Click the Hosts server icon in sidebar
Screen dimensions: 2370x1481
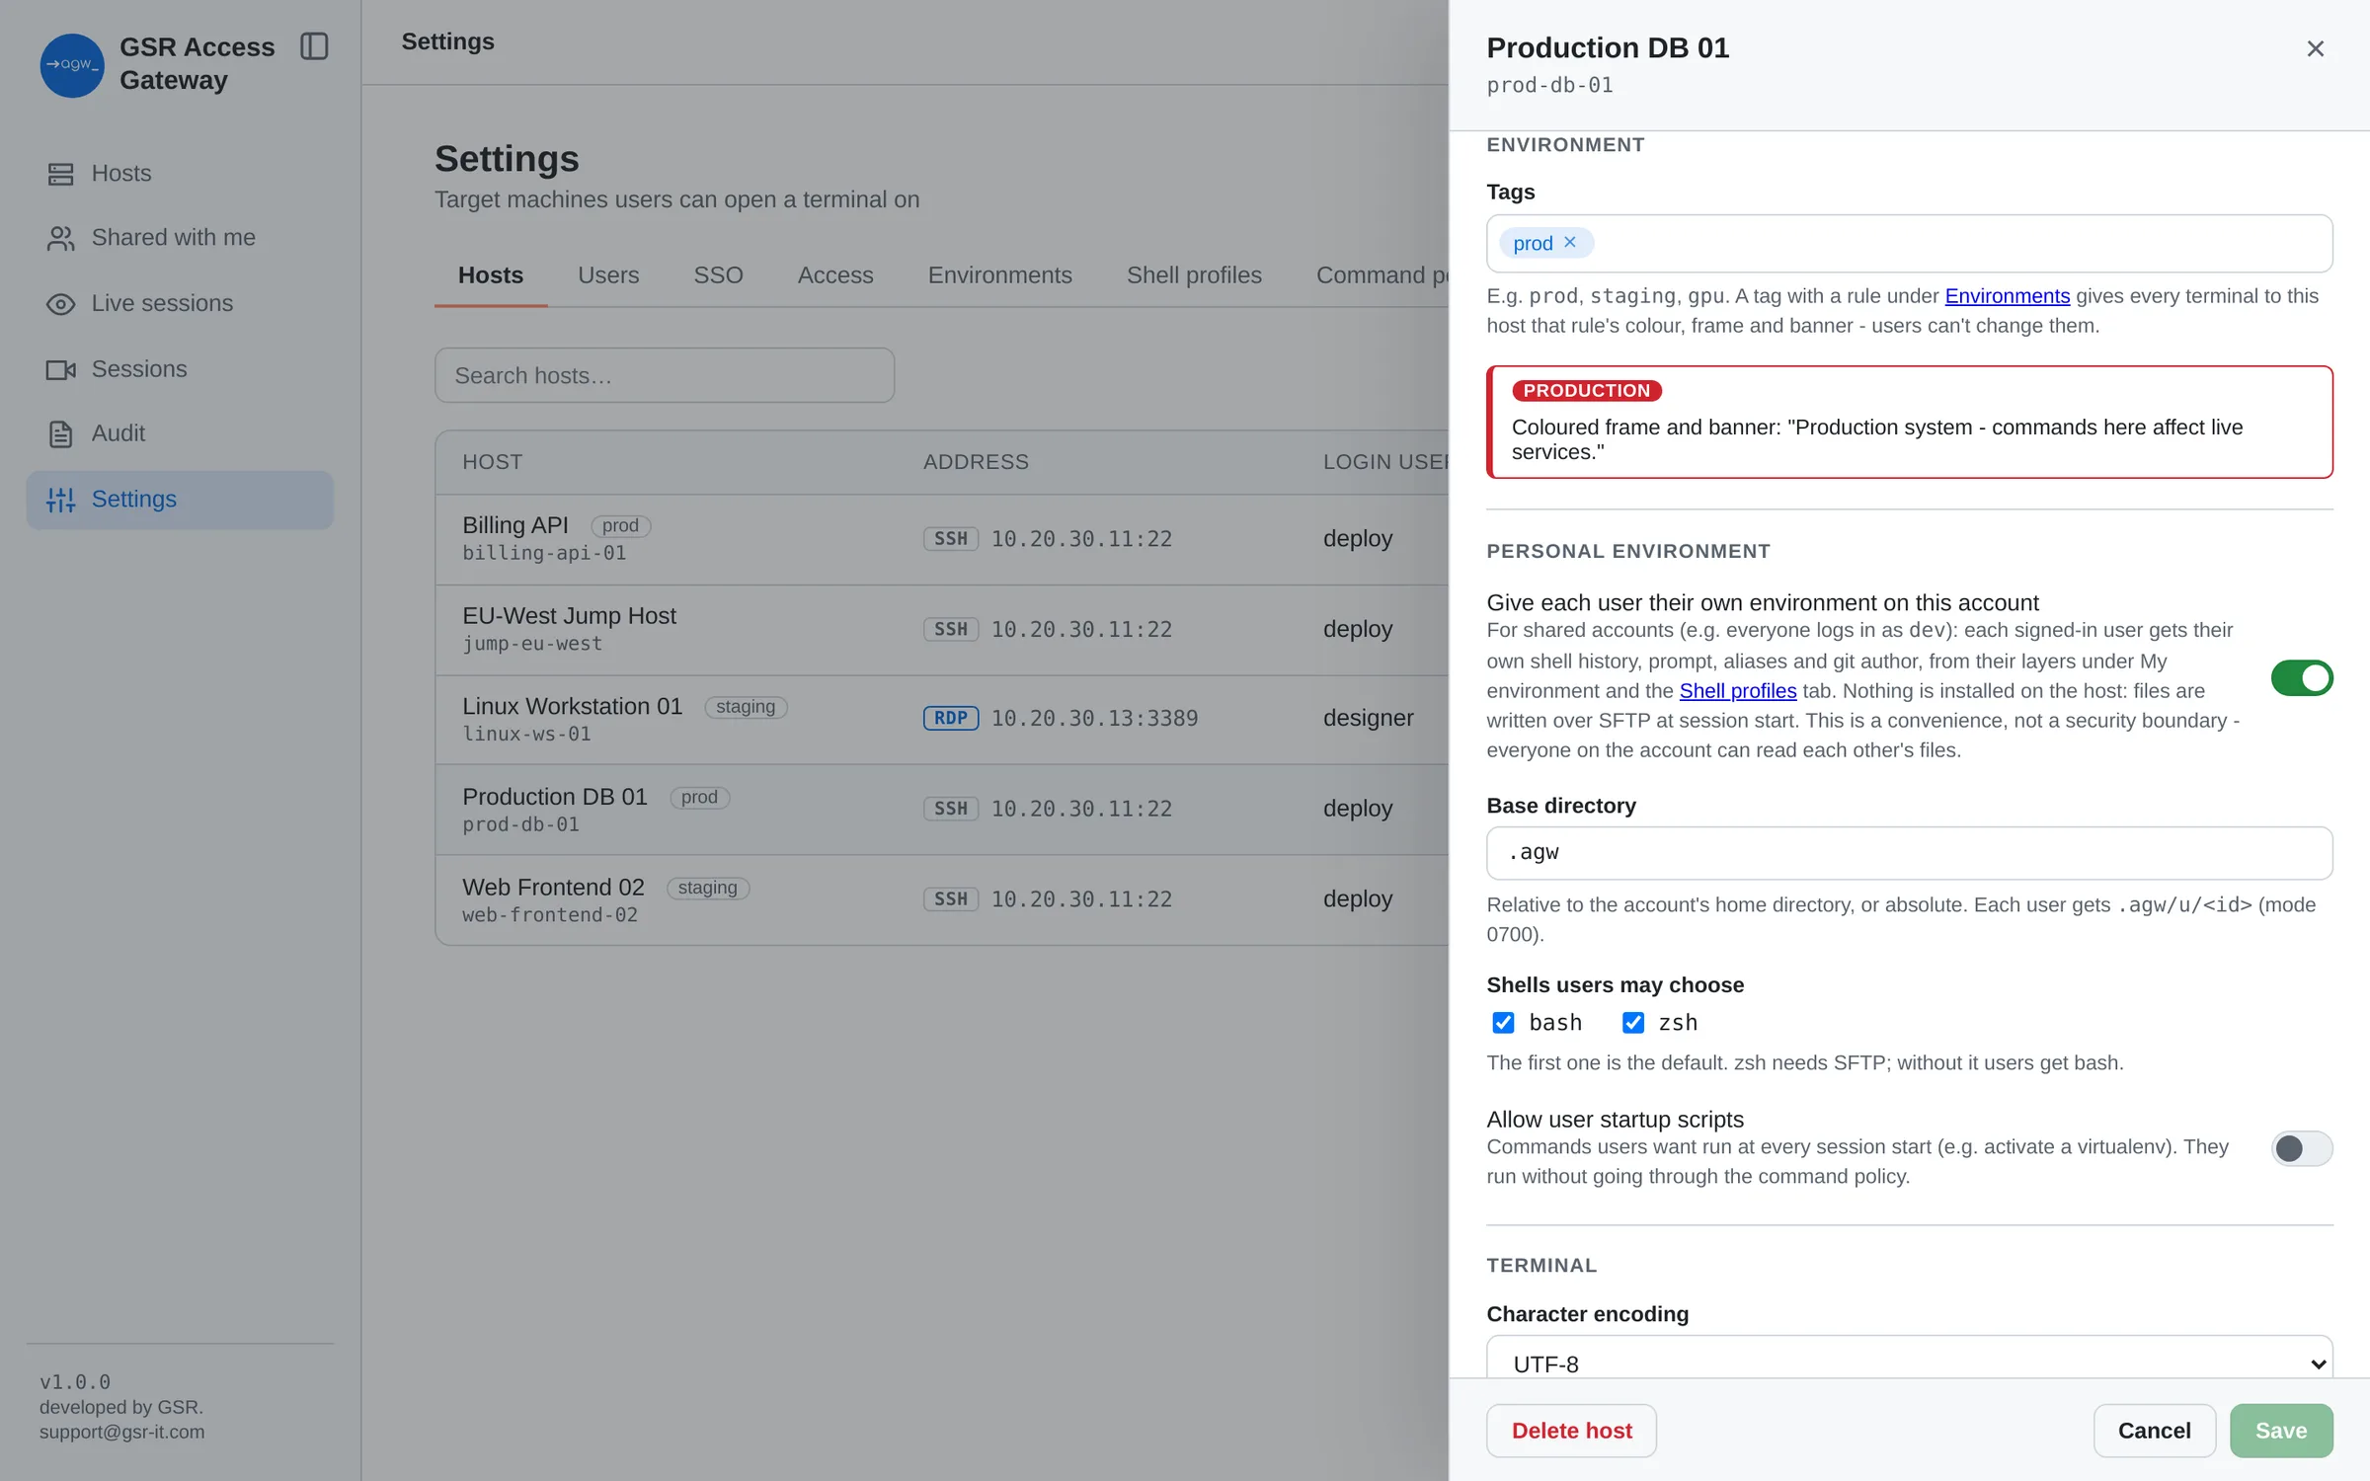[61, 174]
